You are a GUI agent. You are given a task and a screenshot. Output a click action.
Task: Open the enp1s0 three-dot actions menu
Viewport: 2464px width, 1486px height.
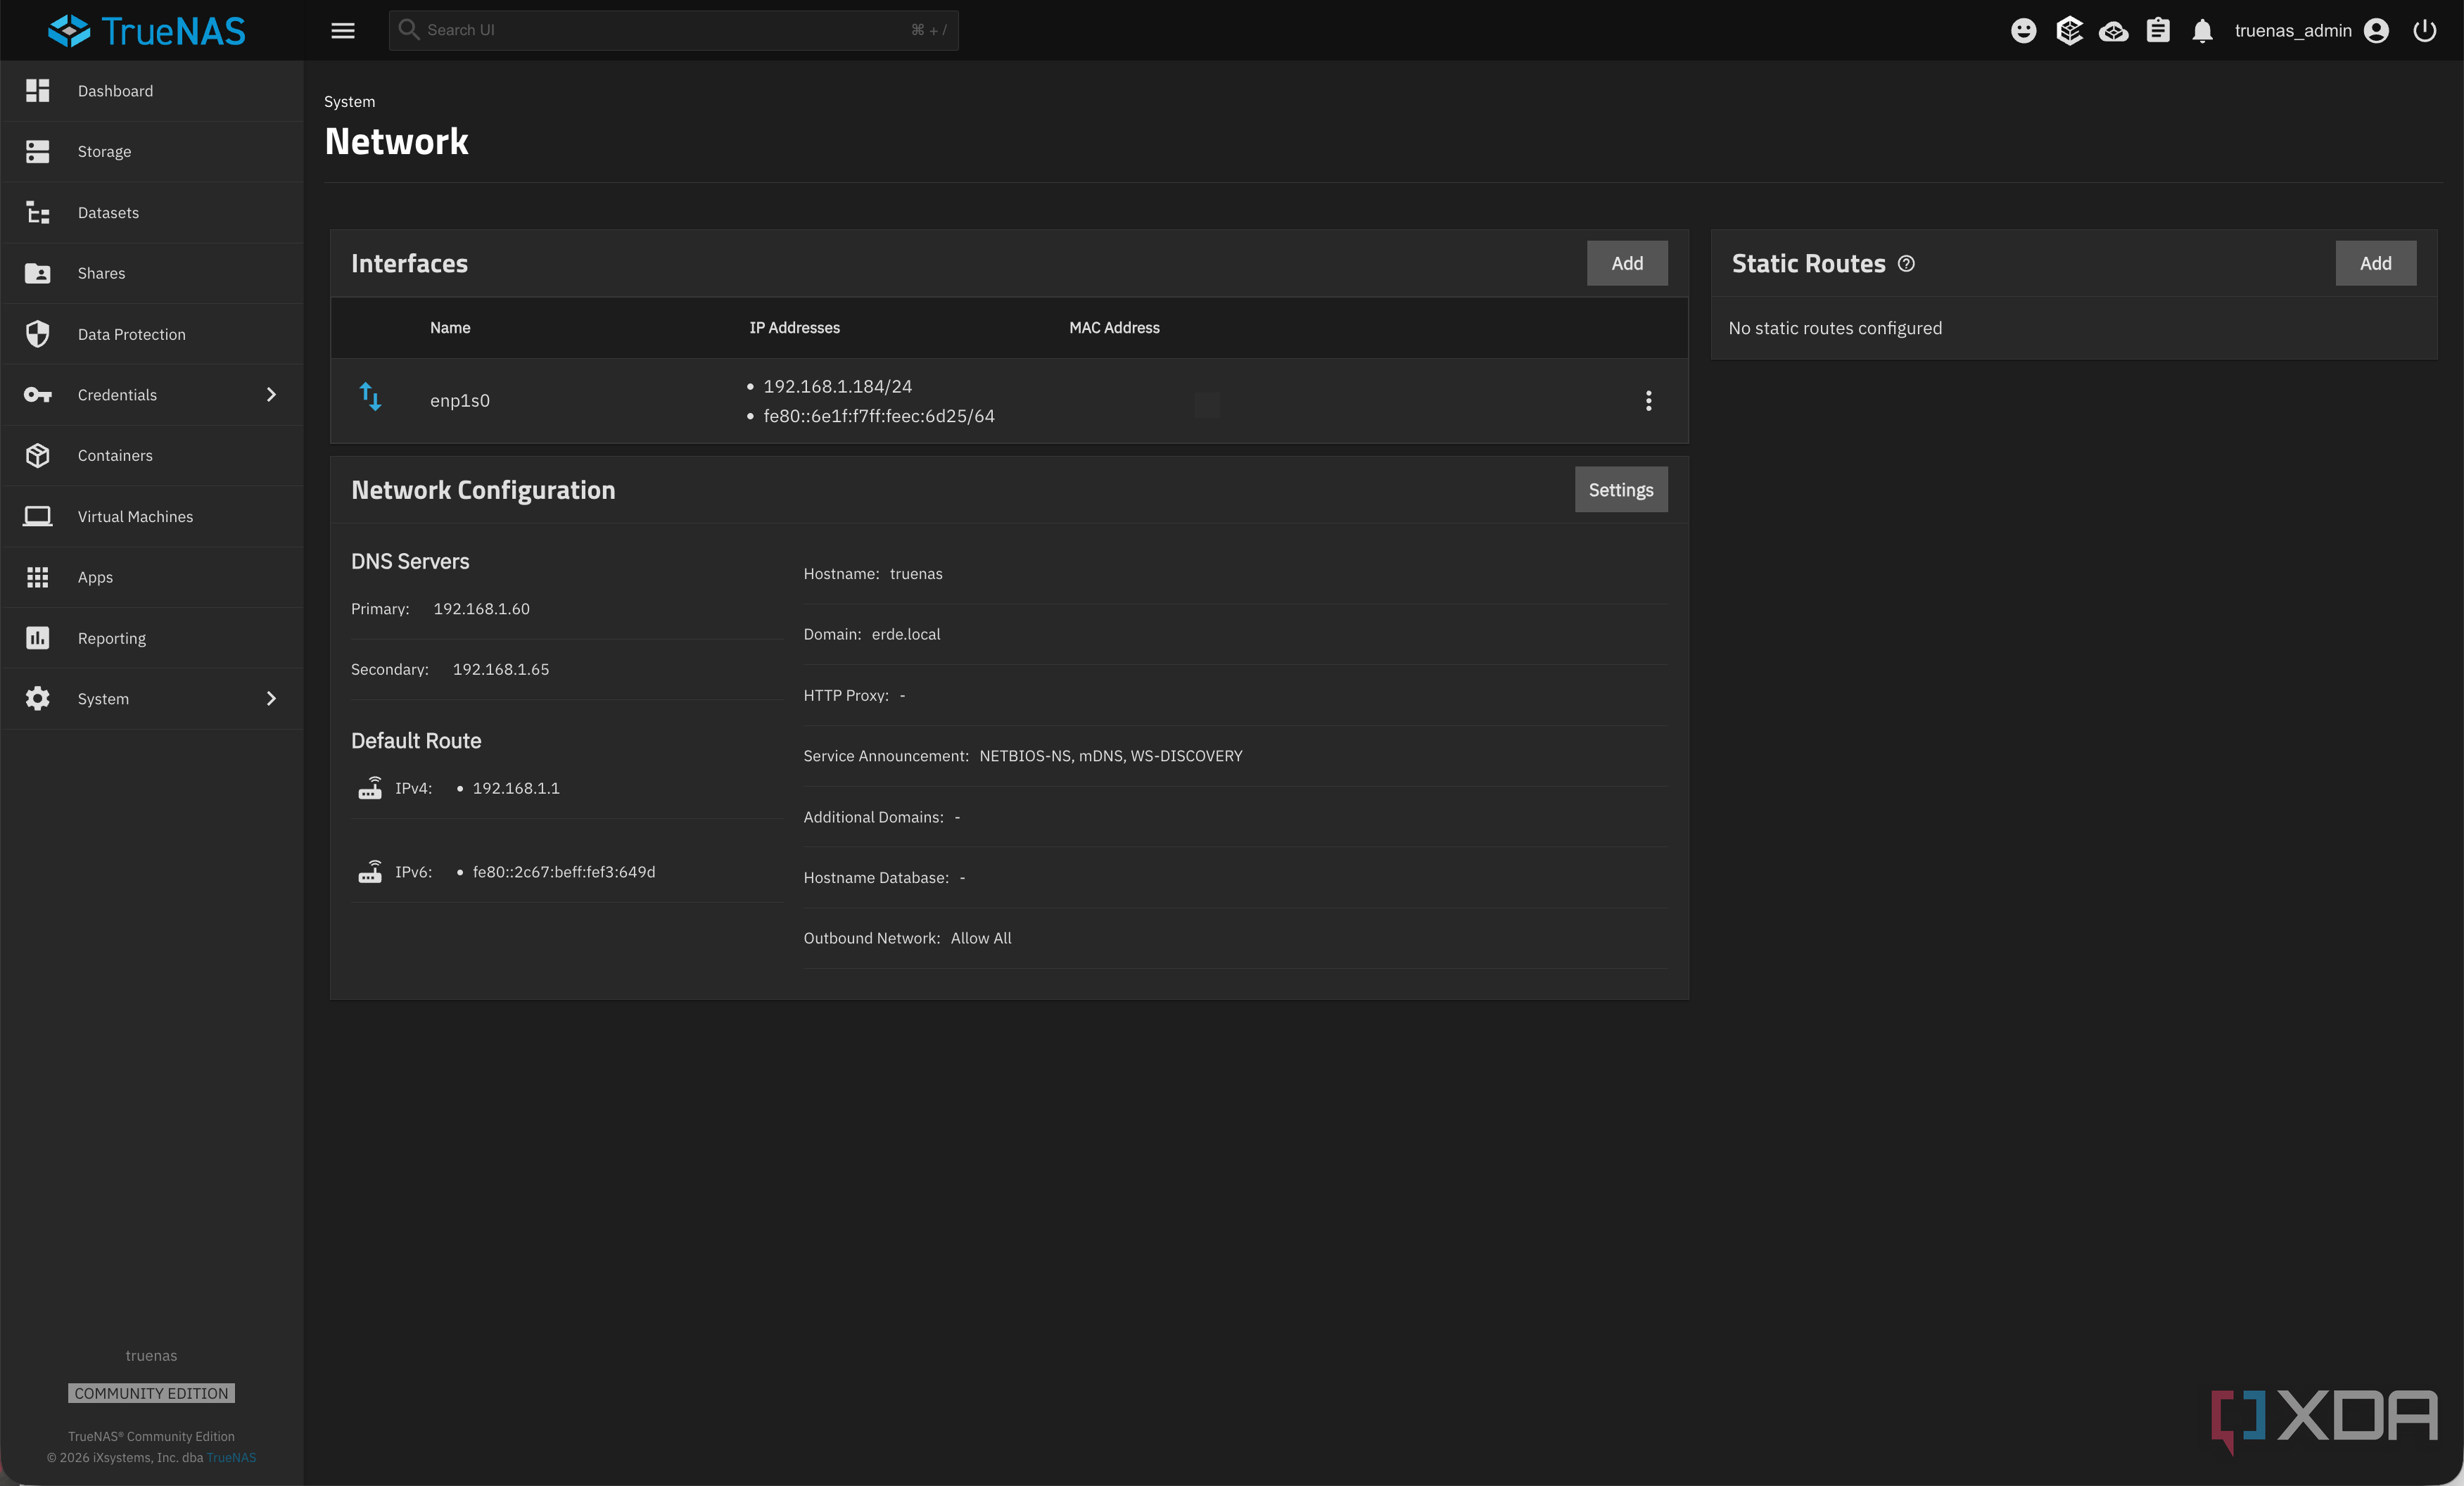coord(1648,401)
